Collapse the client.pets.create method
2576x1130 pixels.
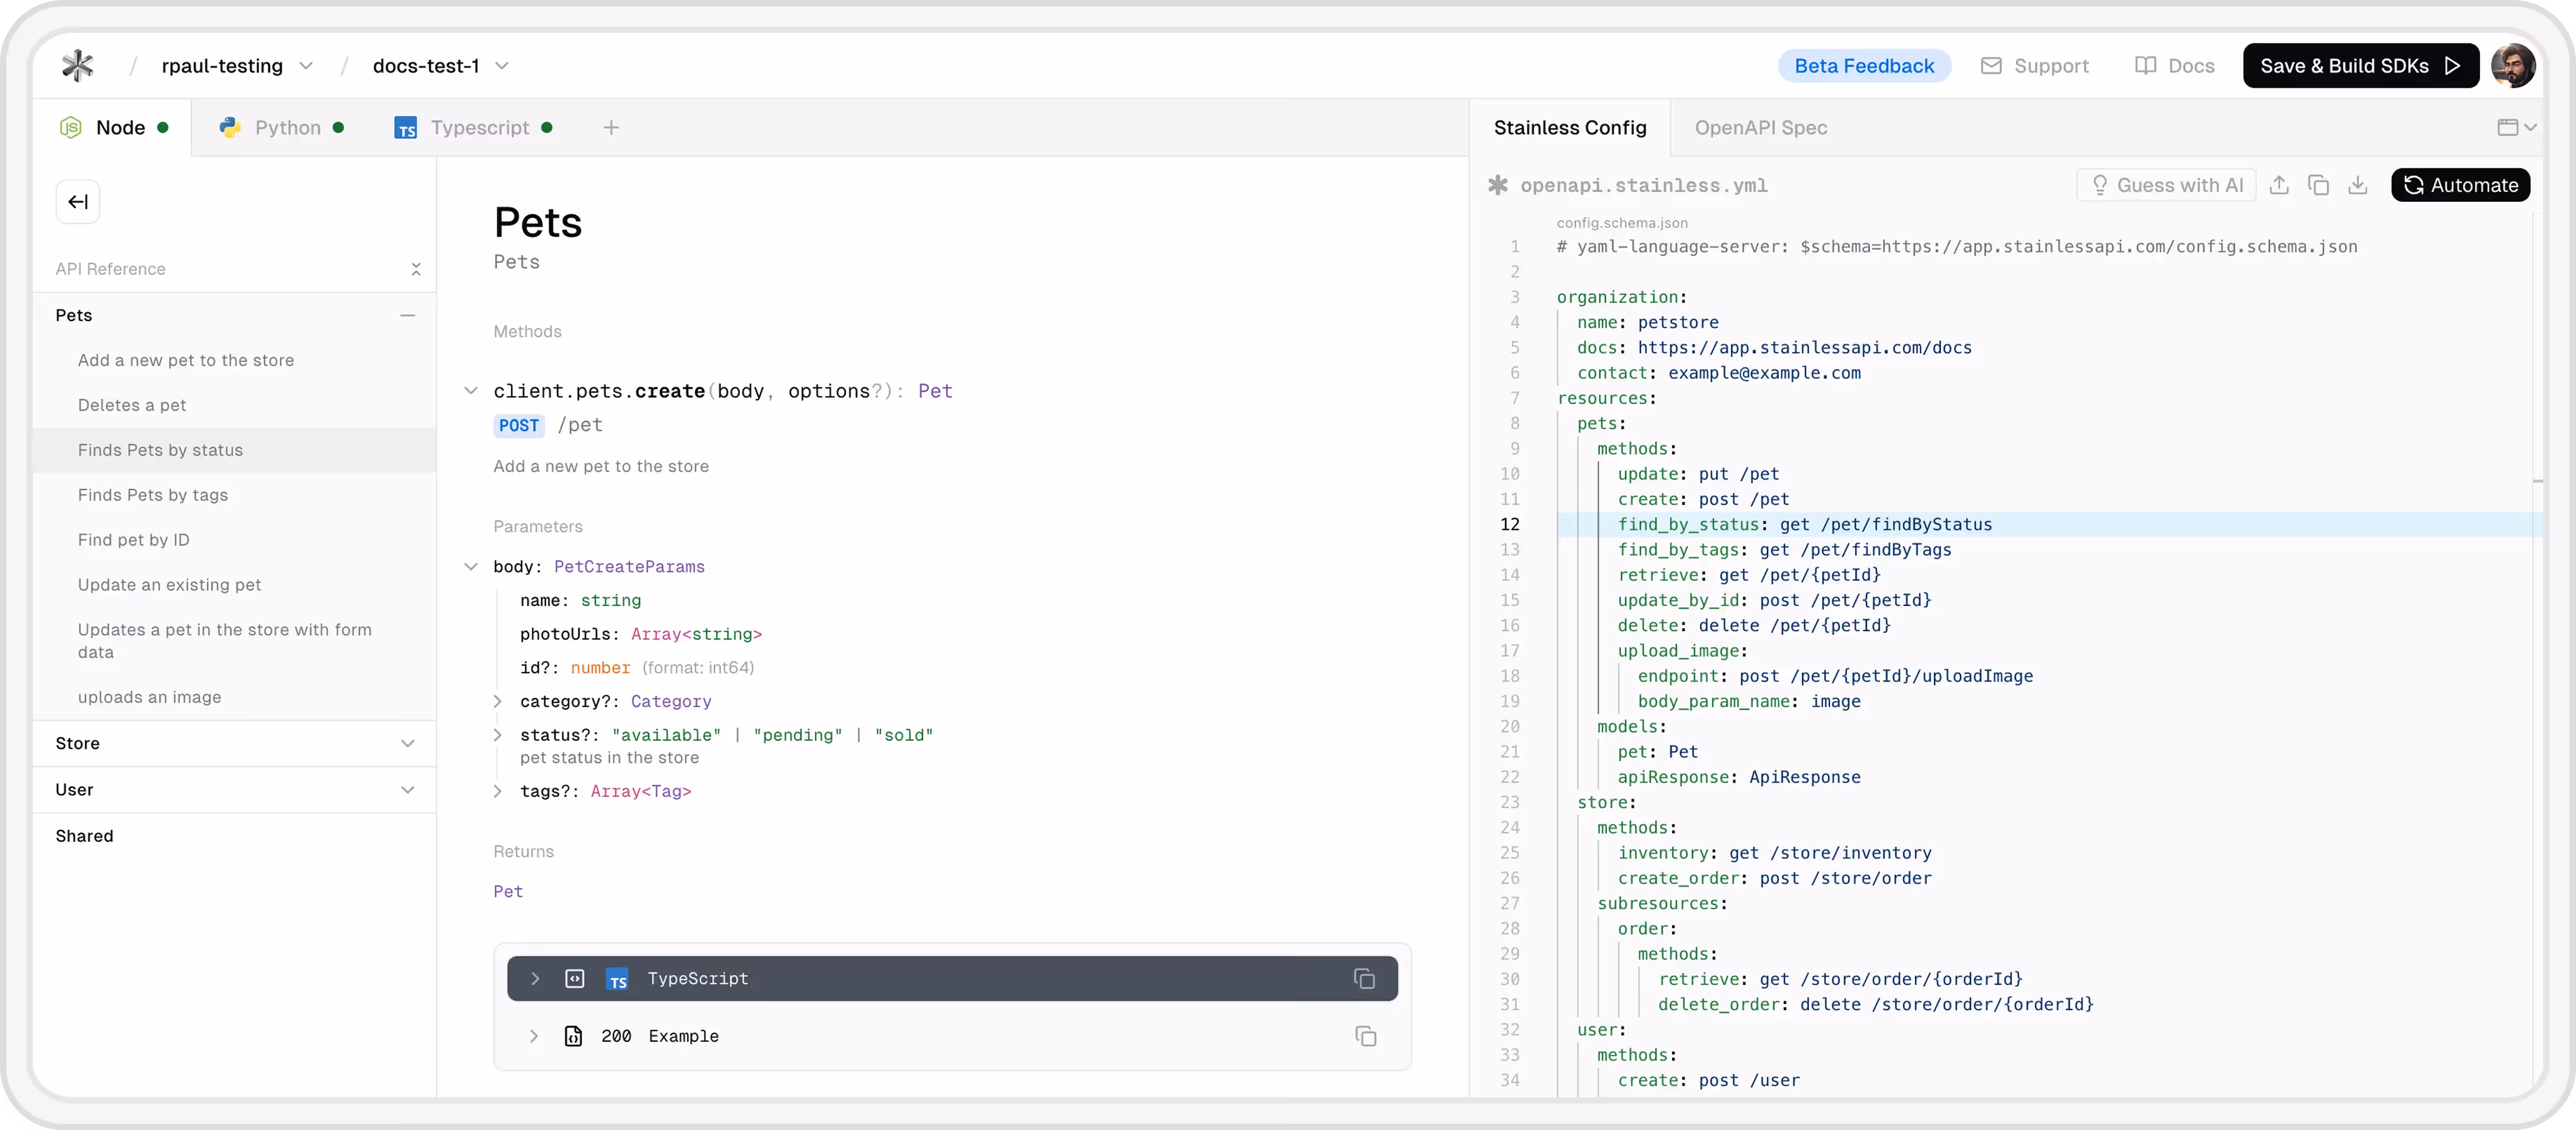470,391
